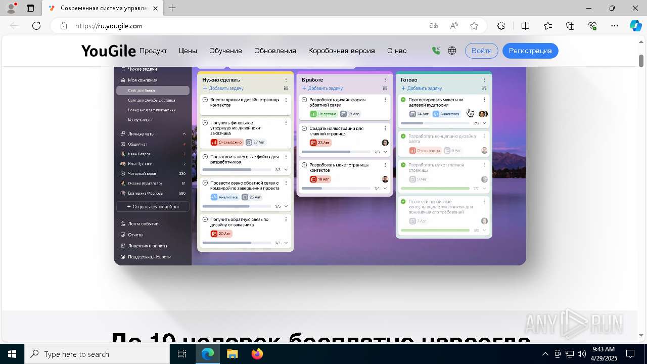Open the language globe icon

(x=452, y=51)
